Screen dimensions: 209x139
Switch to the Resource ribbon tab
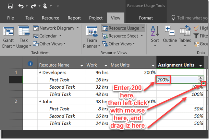[x=50, y=18]
